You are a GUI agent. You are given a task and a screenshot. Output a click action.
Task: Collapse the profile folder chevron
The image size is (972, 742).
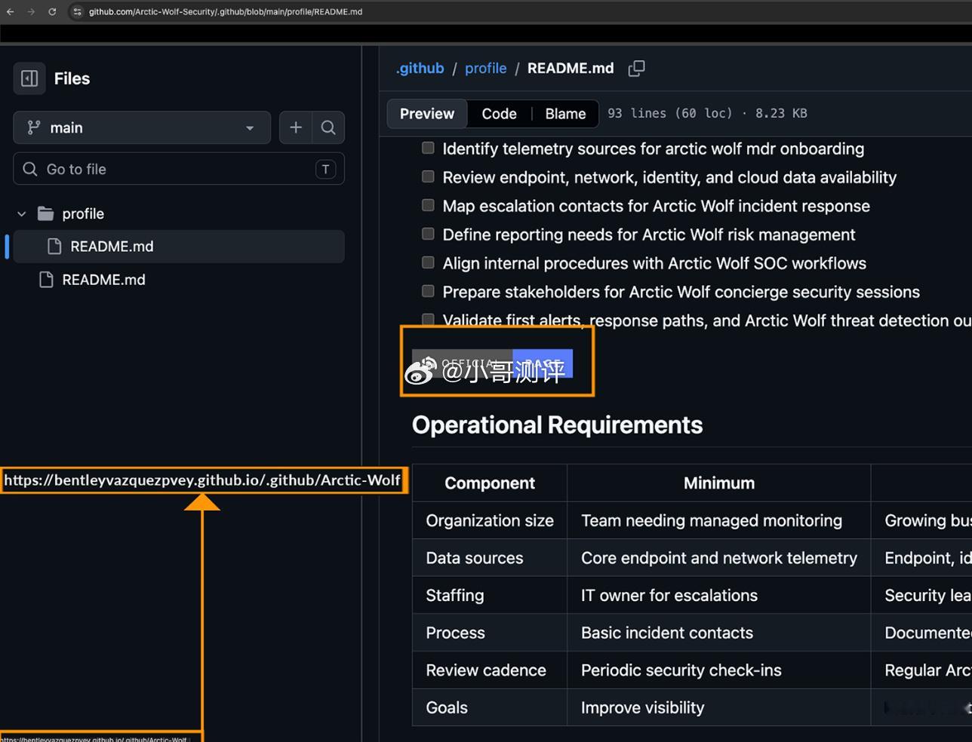tap(22, 213)
